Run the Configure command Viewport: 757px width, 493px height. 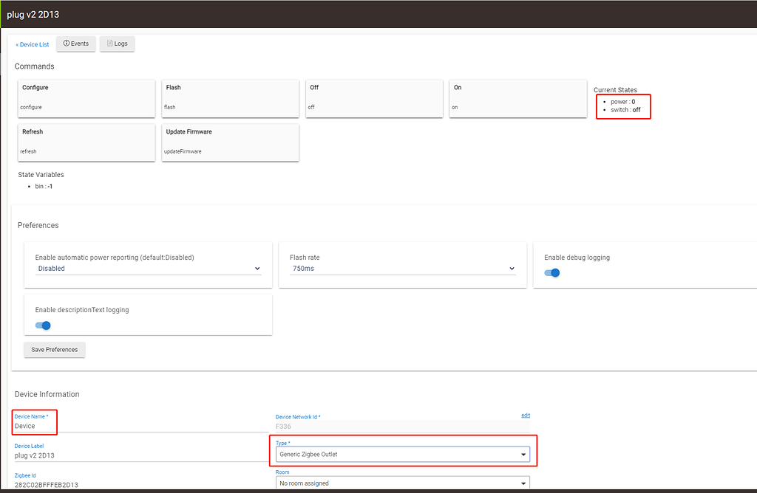[86, 98]
